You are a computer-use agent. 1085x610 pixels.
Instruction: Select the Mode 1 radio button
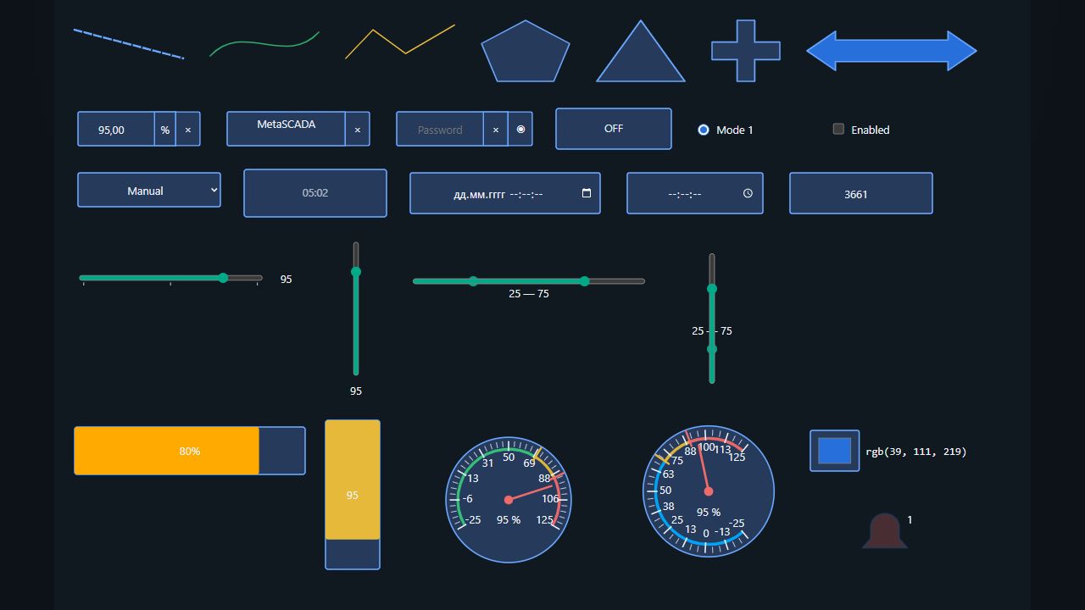pos(704,130)
